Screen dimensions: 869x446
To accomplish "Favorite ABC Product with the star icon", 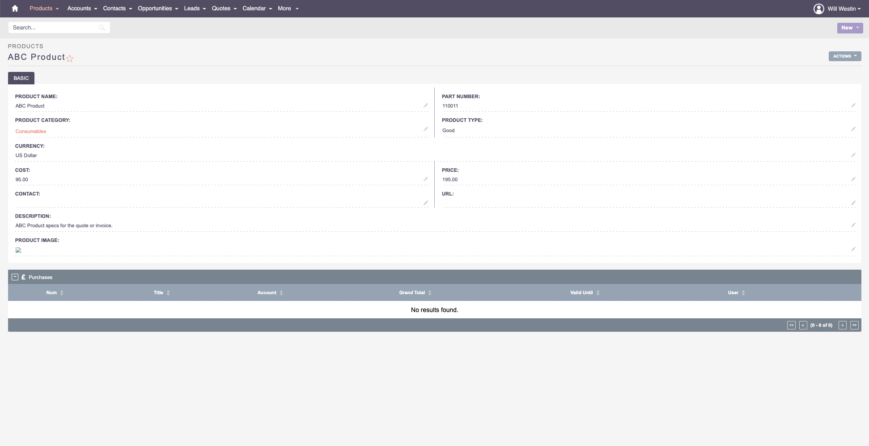I will click(x=70, y=58).
